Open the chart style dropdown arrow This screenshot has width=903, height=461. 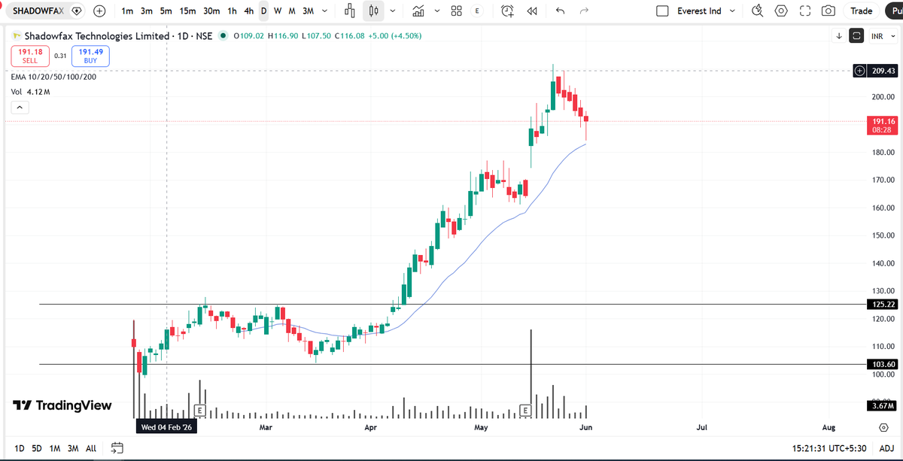(392, 11)
